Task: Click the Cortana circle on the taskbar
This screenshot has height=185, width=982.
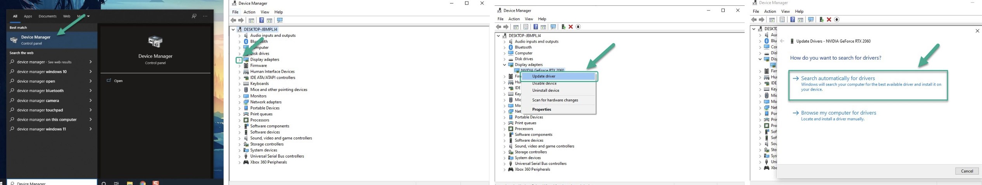Action: pyautogui.click(x=104, y=183)
